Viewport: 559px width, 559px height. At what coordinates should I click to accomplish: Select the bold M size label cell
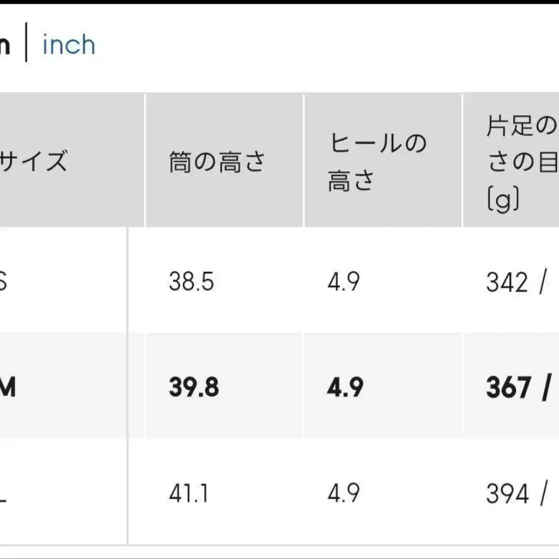(8, 388)
